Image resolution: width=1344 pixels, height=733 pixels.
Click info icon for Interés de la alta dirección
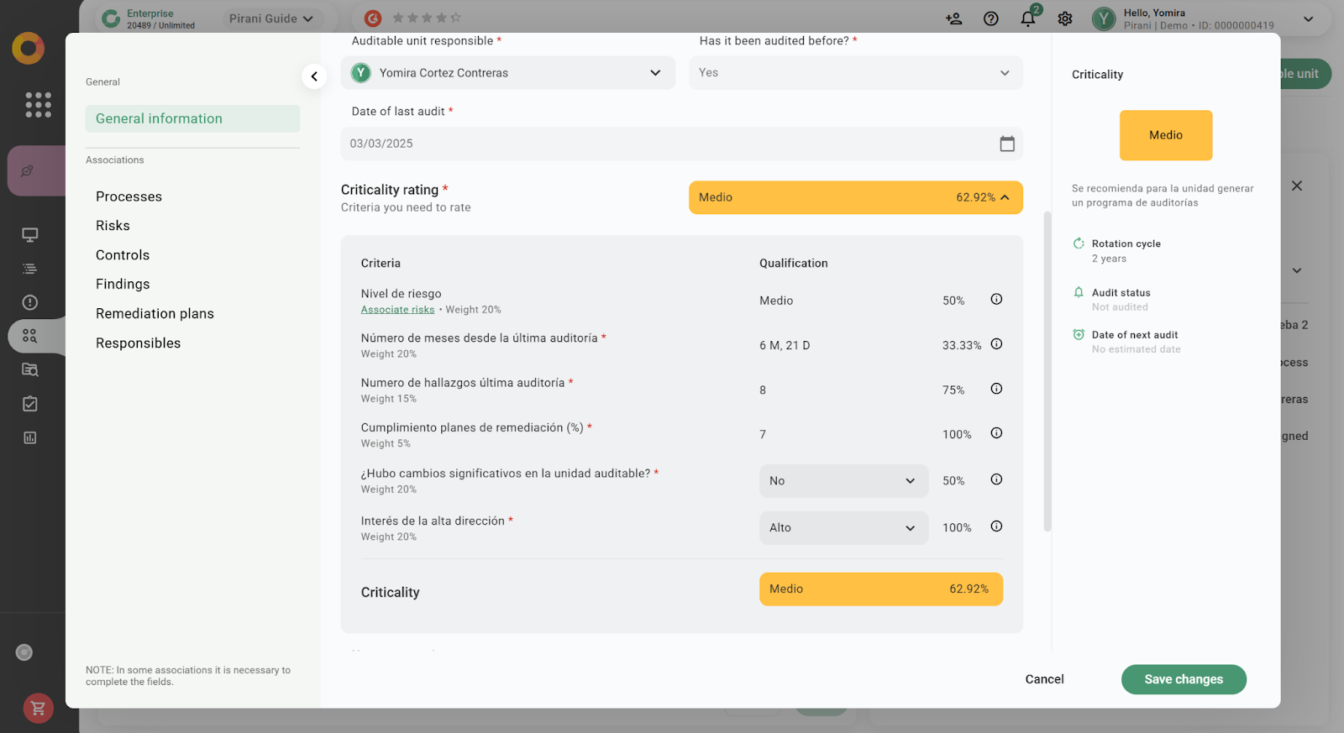click(x=996, y=526)
